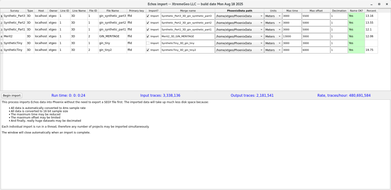Open Units dropdown for Merit2 row

coord(273,36)
